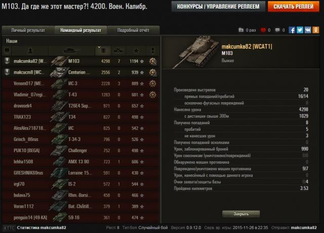Viewport: 324px width, 233px height.
Task: Select Venom017 ИС-3 player row
Action: pos(80,83)
